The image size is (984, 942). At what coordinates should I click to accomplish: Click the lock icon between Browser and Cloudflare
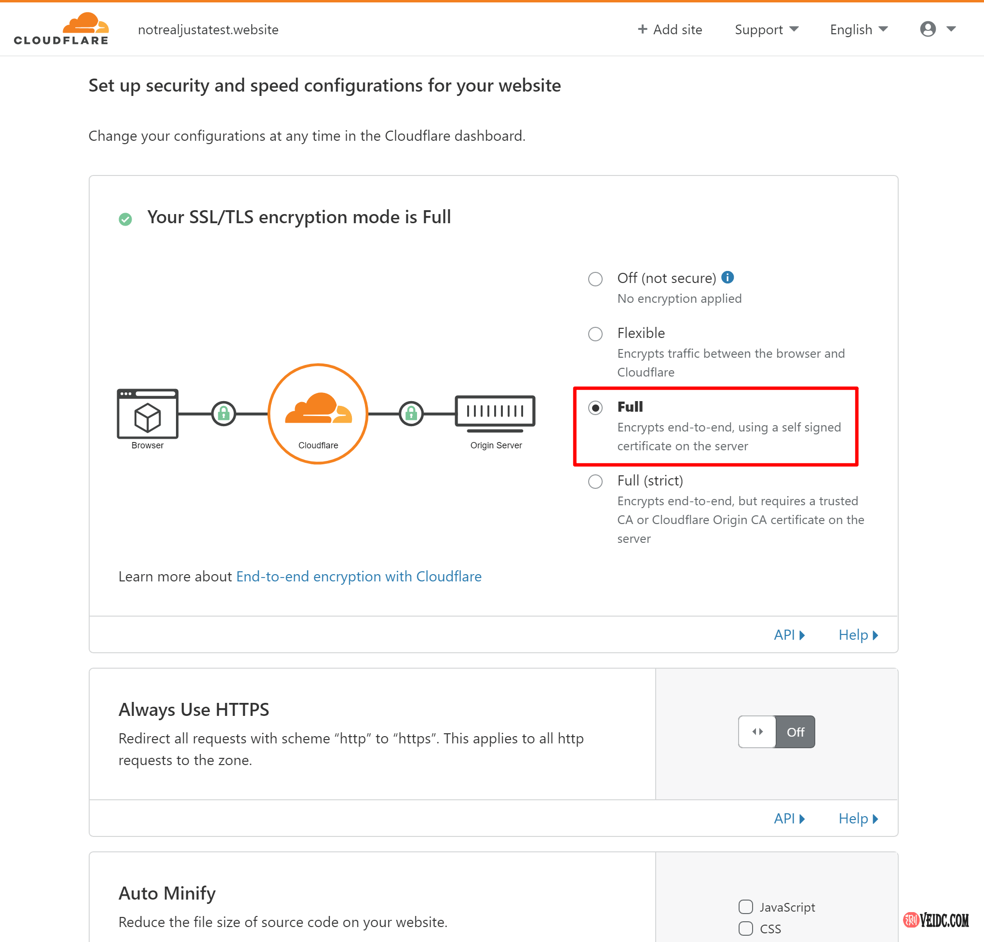click(x=223, y=414)
